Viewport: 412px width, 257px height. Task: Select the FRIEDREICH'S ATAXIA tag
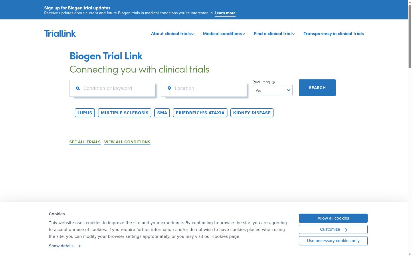200,113
